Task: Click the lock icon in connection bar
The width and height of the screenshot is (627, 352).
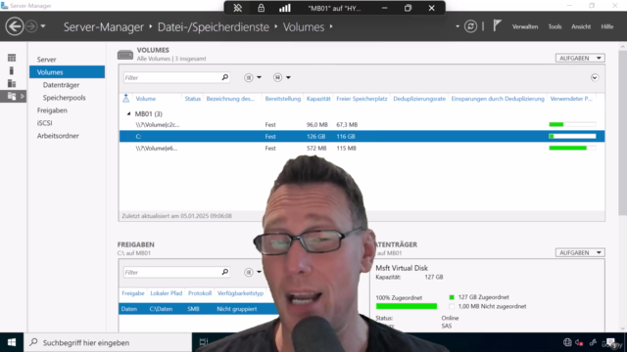Action: tap(261, 8)
